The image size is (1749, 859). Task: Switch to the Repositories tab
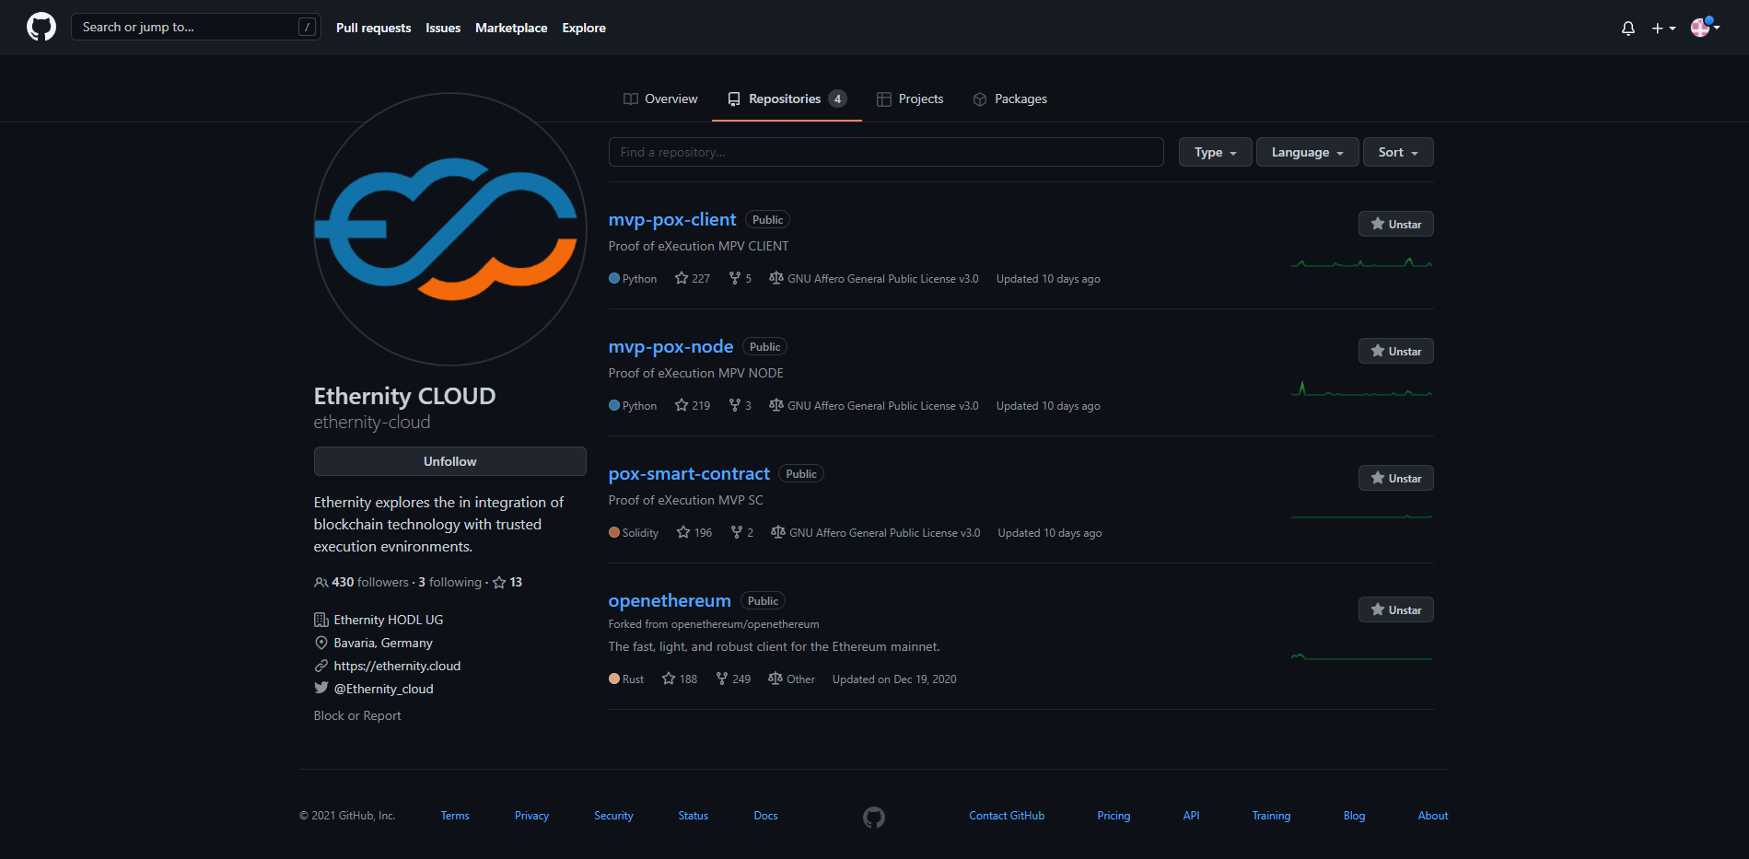pos(787,99)
